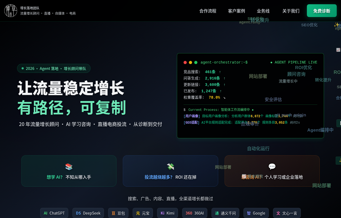
Task: Click the floating 自动化运行 label
Action: pos(258,149)
